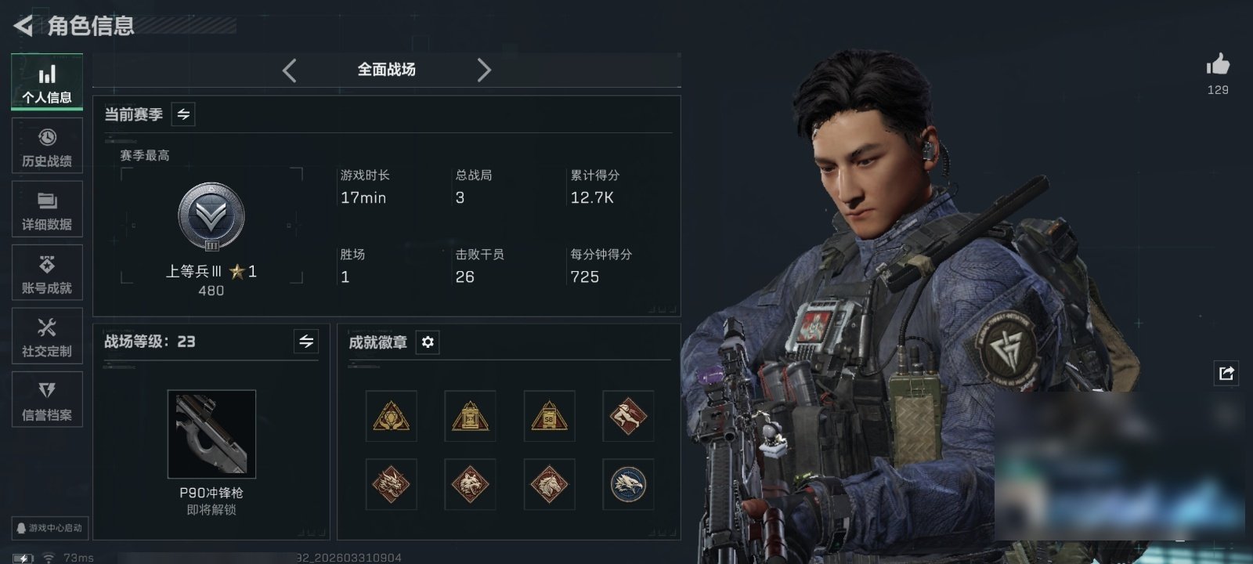The width and height of the screenshot is (1253, 564).
Task: Toggle the 当前赛季 season switch button
Action: [x=183, y=114]
